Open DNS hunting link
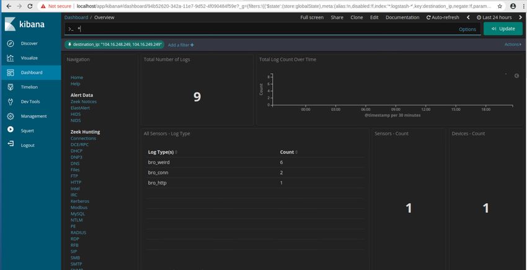527x270 pixels. (x=75, y=163)
